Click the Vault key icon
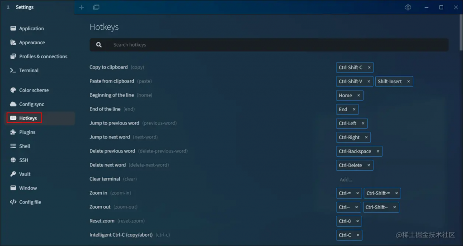Image resolution: width=463 pixels, height=246 pixels. (13, 174)
